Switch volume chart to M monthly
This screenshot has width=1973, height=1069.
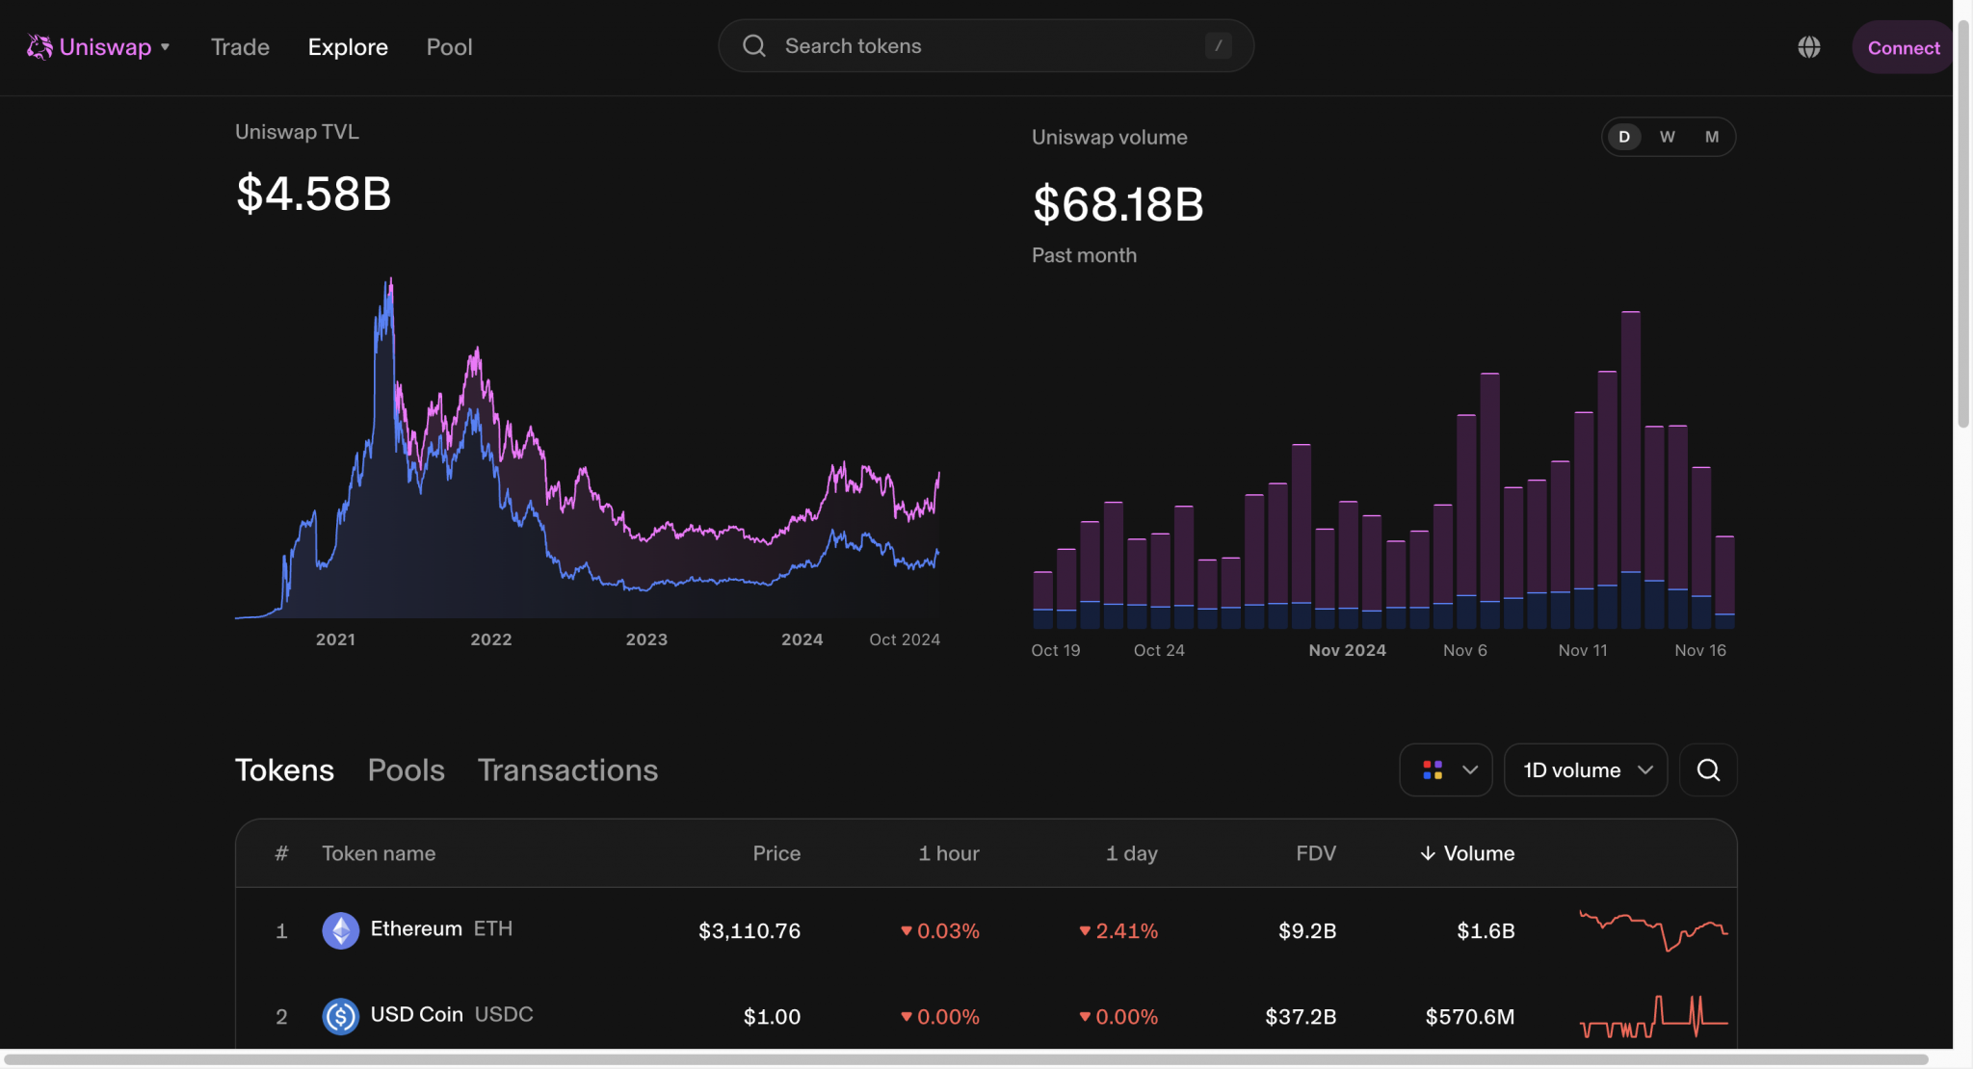click(x=1712, y=137)
